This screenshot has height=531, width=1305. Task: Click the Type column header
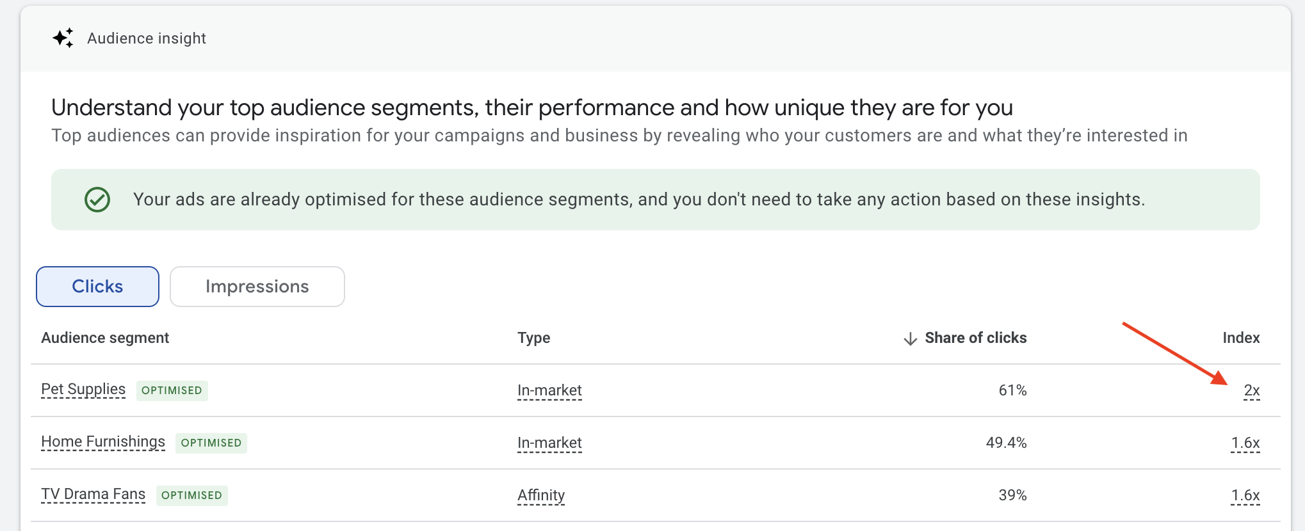click(x=534, y=338)
